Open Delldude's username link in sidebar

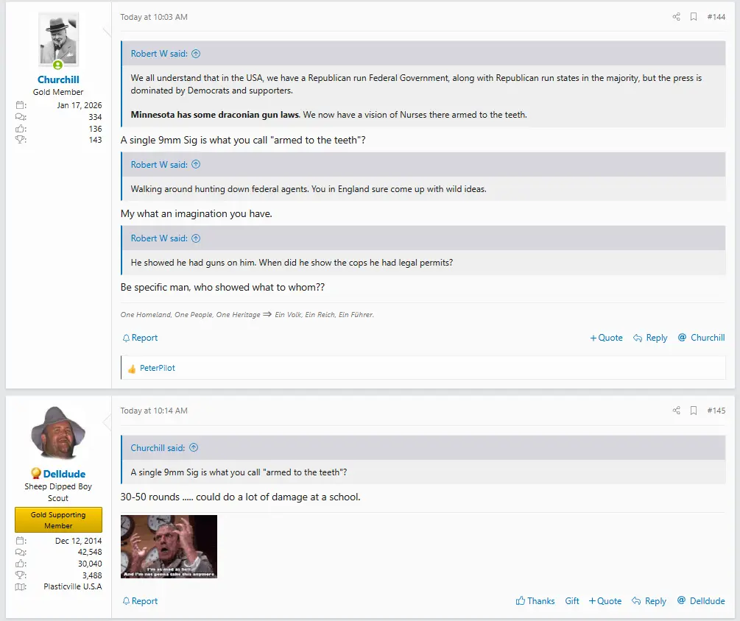(x=64, y=474)
